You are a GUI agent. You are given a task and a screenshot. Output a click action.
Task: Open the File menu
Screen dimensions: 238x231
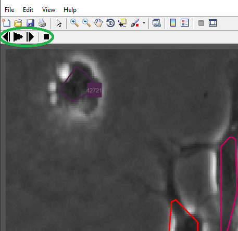pos(9,10)
